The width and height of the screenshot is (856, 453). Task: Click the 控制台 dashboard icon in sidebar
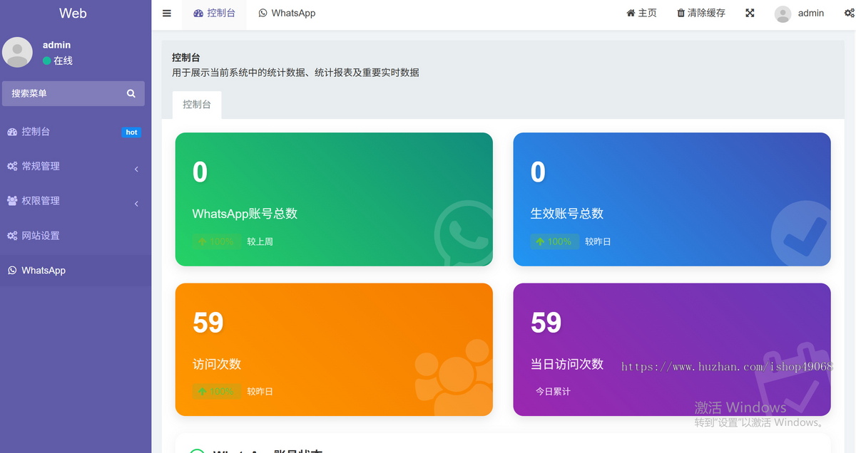(x=12, y=132)
